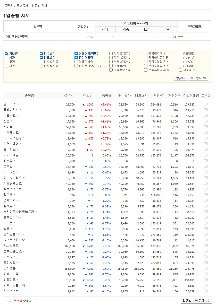Image resolution: width=216 pixels, height=306 pixels.
Task: Open 업종별 시세 breadcrumb item
Action: click(x=39, y=6)
